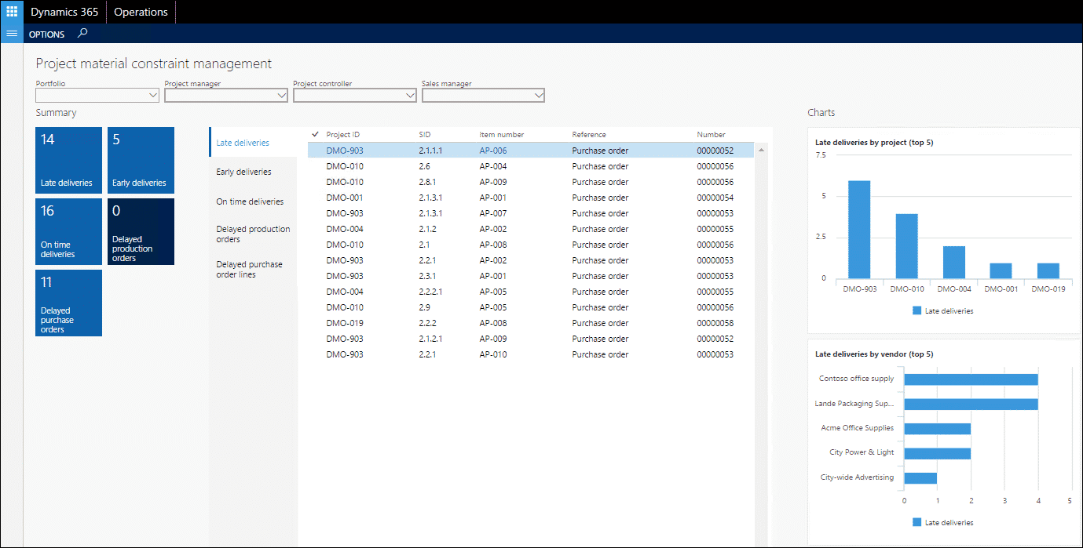Switch to the Early deliveries tab
The image size is (1083, 548).
[x=253, y=172]
